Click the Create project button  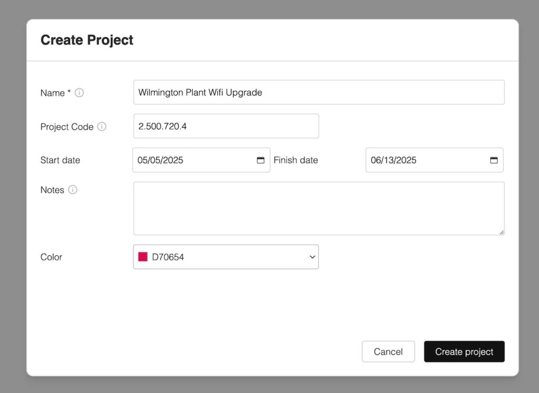464,351
